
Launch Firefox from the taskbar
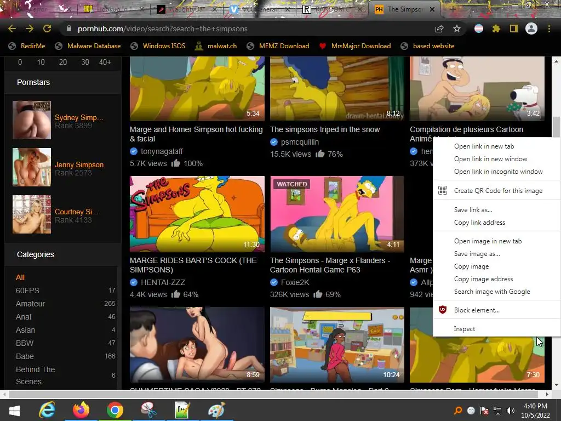pos(81,410)
